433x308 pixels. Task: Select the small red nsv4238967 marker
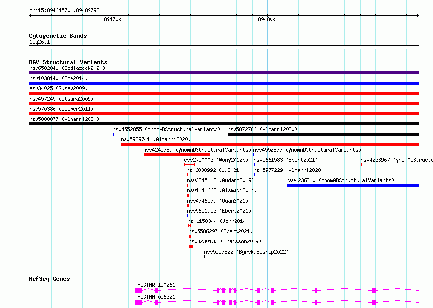click(x=362, y=165)
